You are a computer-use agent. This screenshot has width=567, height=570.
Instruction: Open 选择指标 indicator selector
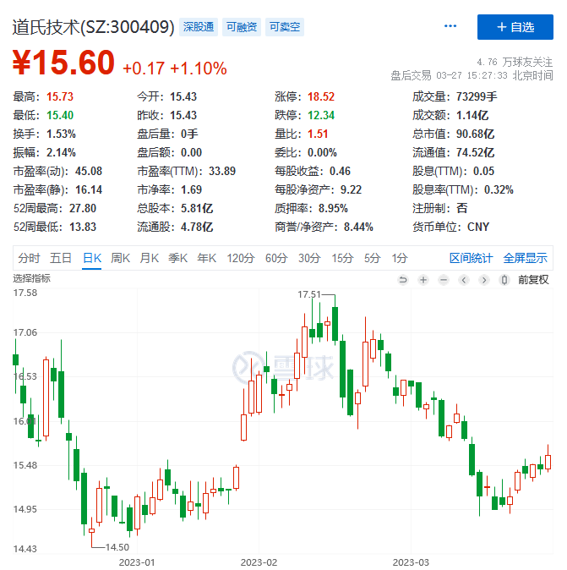[31, 278]
